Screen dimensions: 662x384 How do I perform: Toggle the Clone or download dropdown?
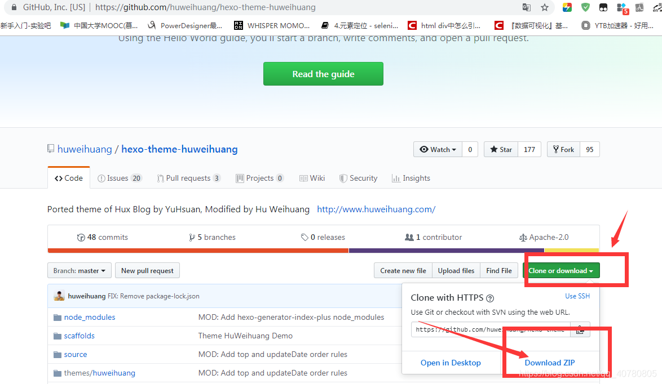(x=561, y=271)
